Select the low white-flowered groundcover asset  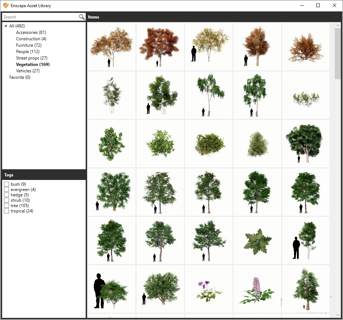coord(306,95)
